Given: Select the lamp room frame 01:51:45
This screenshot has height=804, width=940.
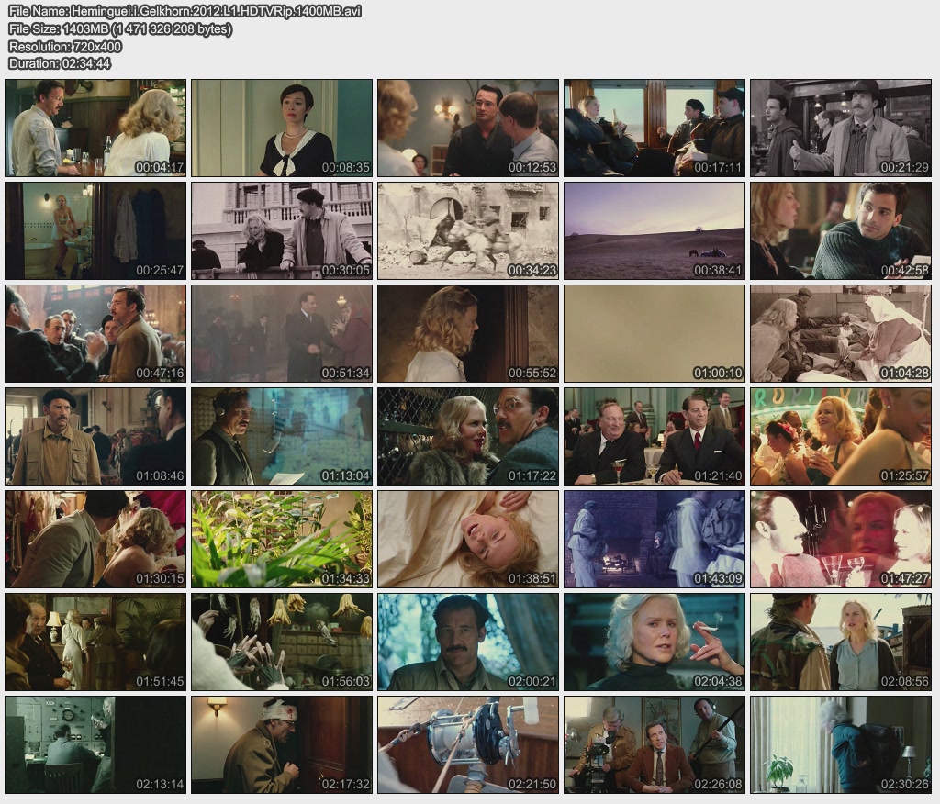Looking at the screenshot, I should 95,642.
